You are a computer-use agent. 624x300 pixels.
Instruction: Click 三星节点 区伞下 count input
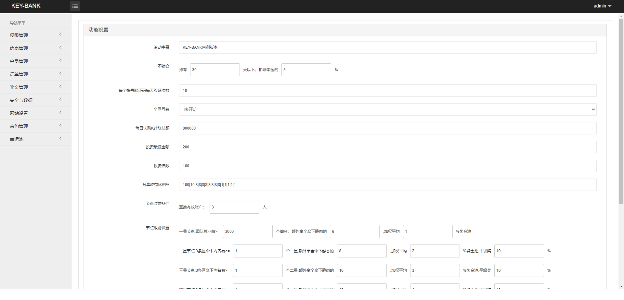tap(258, 270)
